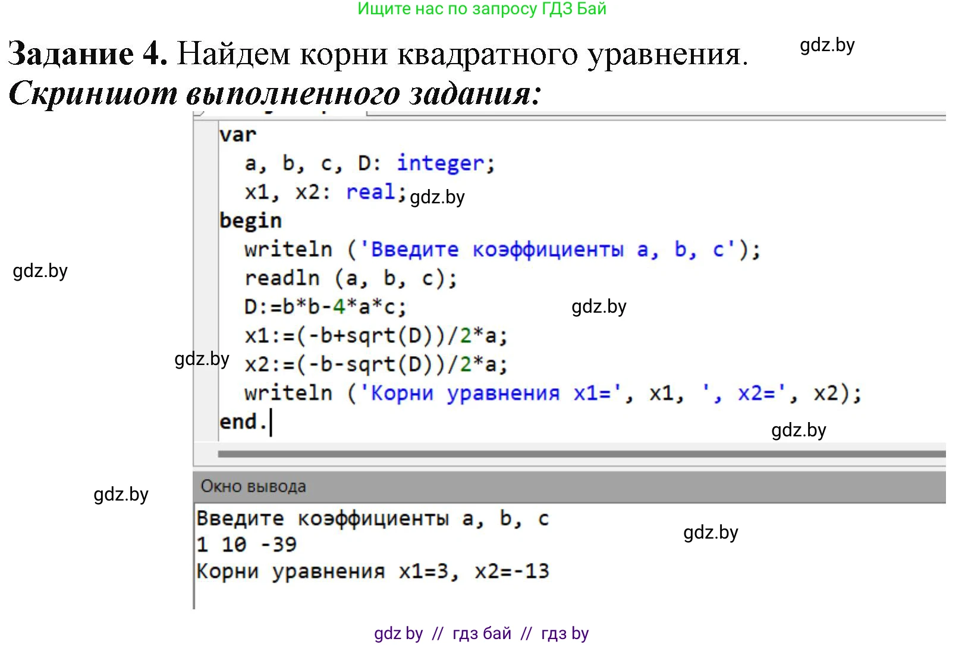Screen dimensions: 965x645
Task: Click the 'real' type keyword in the code
Action: 370,192
